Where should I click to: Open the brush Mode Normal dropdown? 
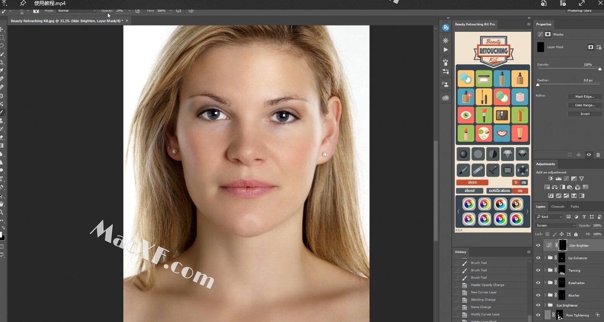76,10
